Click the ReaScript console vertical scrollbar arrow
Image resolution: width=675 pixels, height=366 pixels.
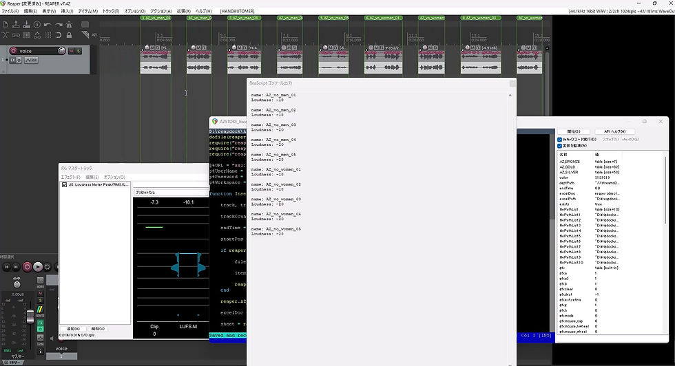tap(510, 95)
